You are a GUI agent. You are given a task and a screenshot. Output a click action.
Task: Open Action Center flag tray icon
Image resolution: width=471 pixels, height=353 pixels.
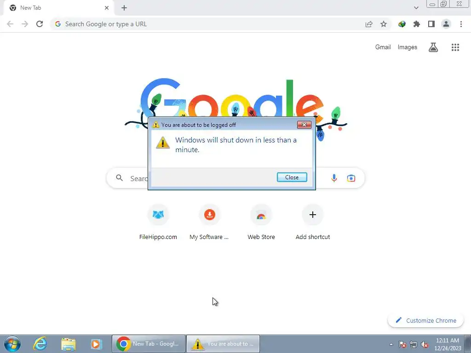pos(402,344)
